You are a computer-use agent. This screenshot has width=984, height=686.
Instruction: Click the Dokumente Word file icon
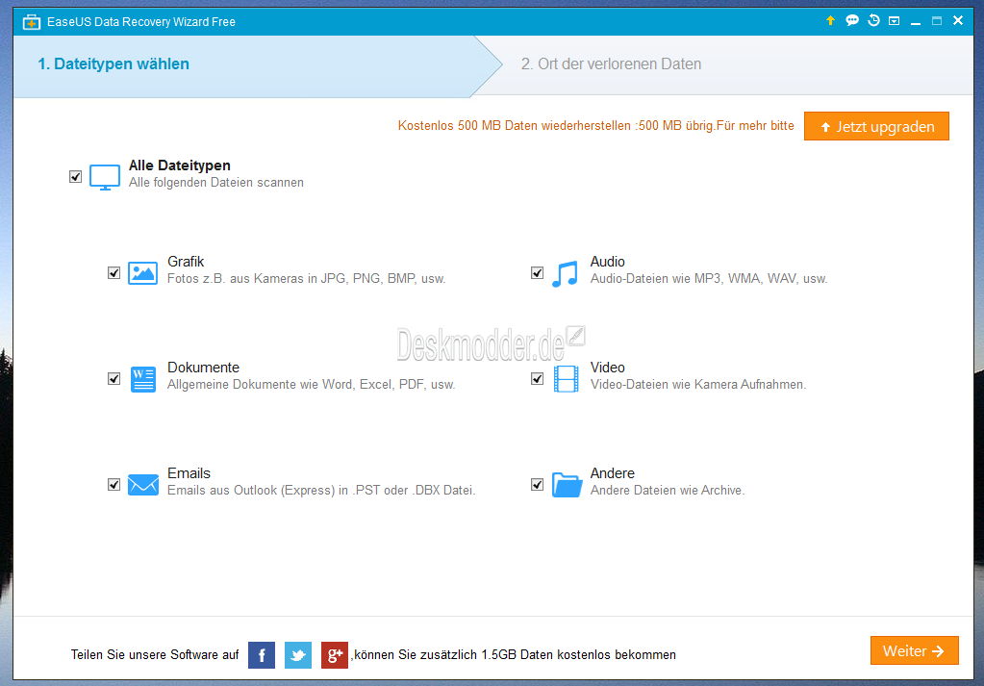click(x=143, y=379)
